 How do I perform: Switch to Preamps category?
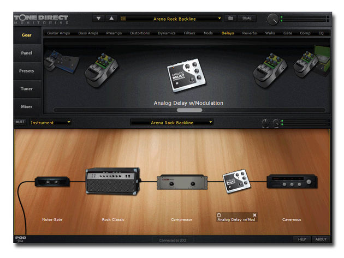pos(114,33)
